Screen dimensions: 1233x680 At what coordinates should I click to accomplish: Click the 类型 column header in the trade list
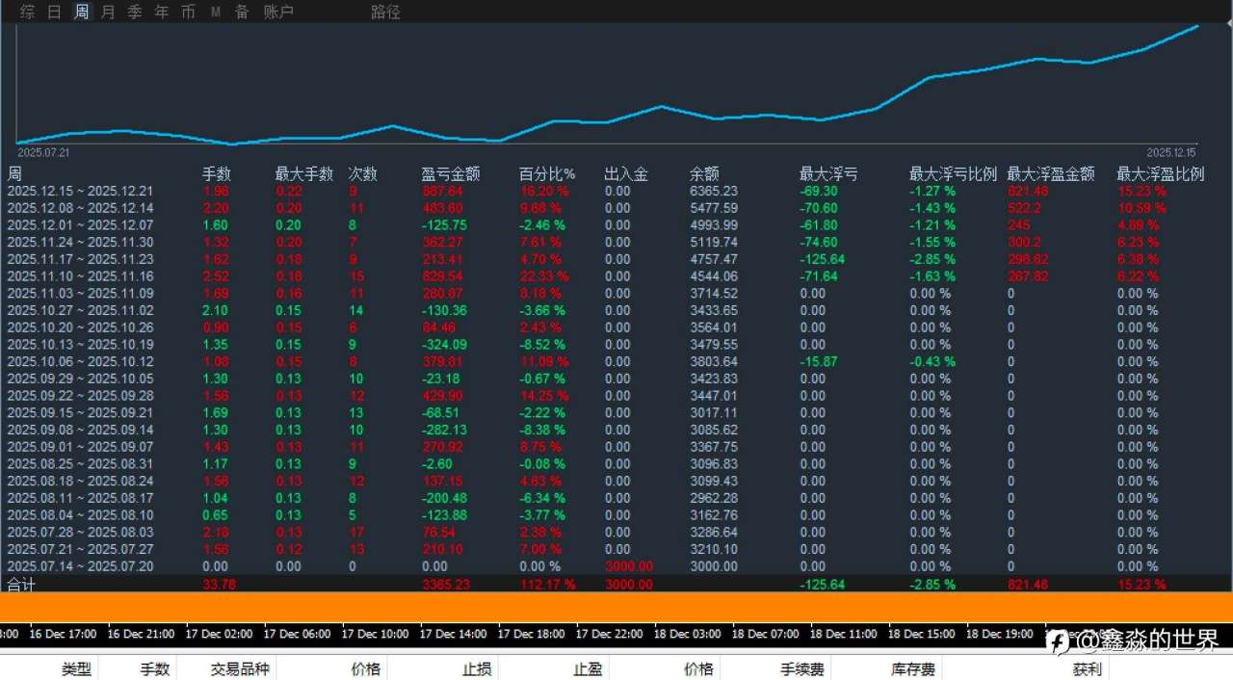(x=77, y=669)
